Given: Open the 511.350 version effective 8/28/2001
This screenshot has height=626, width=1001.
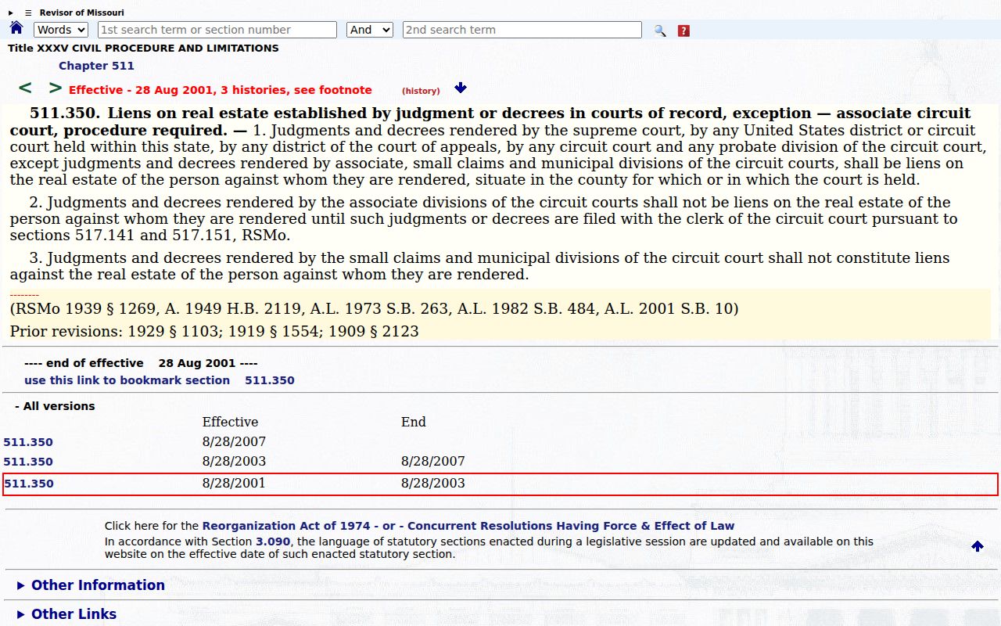Looking at the screenshot, I should (28, 484).
